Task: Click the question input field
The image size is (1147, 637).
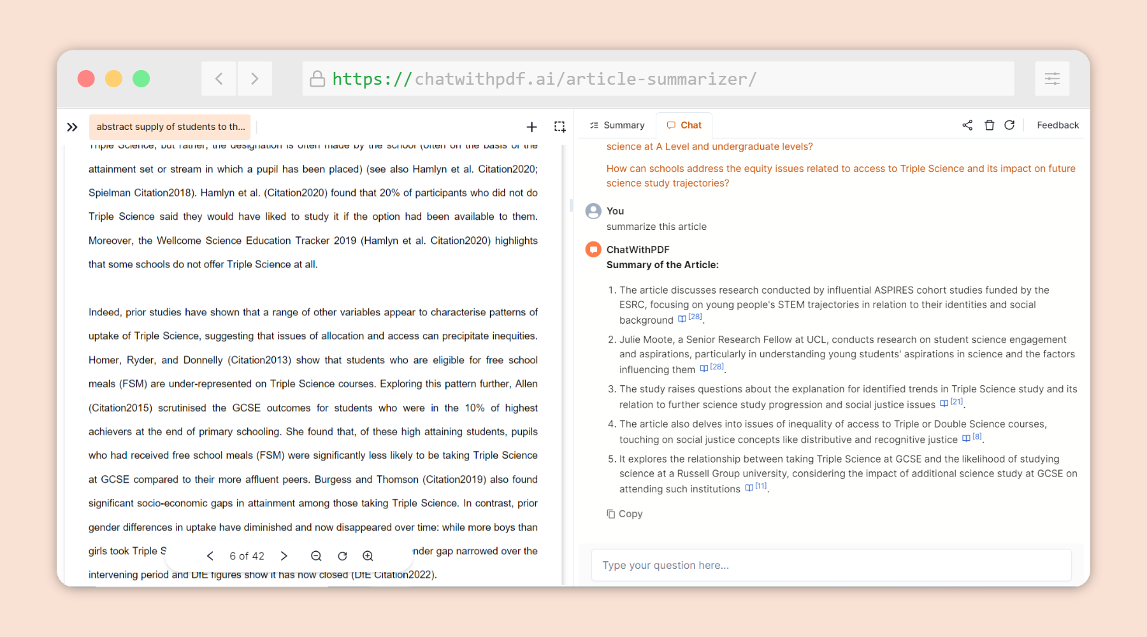Action: click(x=831, y=565)
